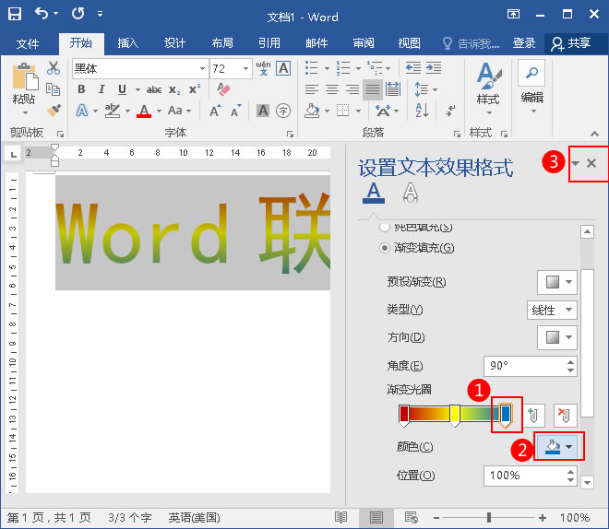Screen dimensions: 609x529
Task: Select the 渐变填充 radio button
Action: click(385, 247)
